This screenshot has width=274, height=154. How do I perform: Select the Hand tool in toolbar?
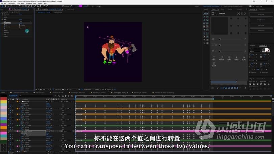click(4, 6)
